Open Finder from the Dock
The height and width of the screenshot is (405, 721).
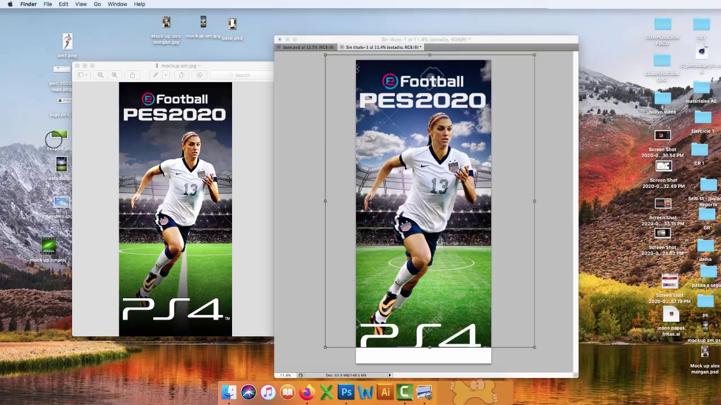tap(229, 392)
